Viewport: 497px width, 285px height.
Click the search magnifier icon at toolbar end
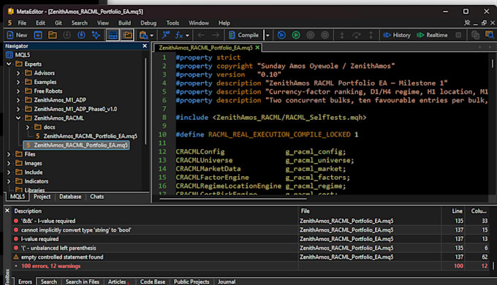(x=490, y=35)
